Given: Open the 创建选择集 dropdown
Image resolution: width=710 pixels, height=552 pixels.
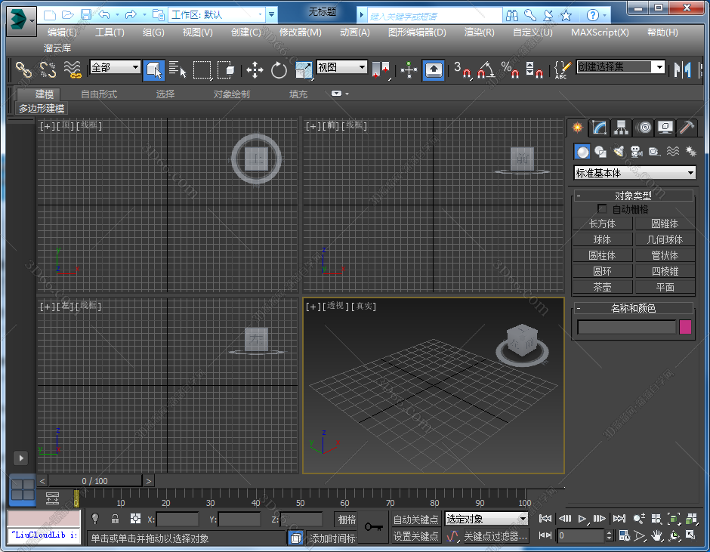Looking at the screenshot, I should point(620,67).
